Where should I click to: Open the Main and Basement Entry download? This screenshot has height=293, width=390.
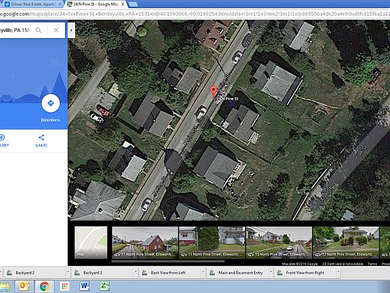point(238,273)
